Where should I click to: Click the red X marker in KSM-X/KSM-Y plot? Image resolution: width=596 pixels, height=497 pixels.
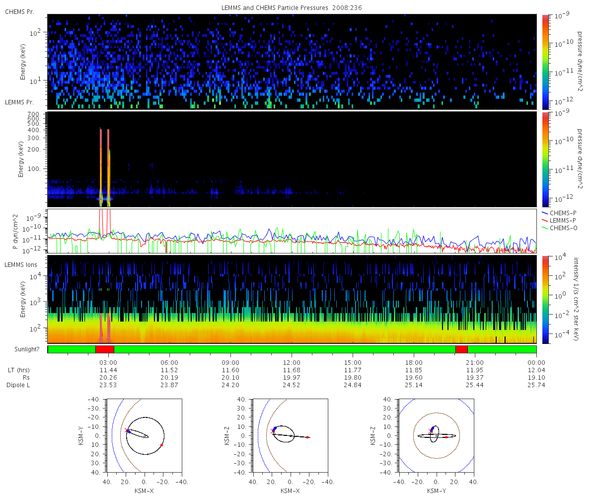[x=127, y=430]
